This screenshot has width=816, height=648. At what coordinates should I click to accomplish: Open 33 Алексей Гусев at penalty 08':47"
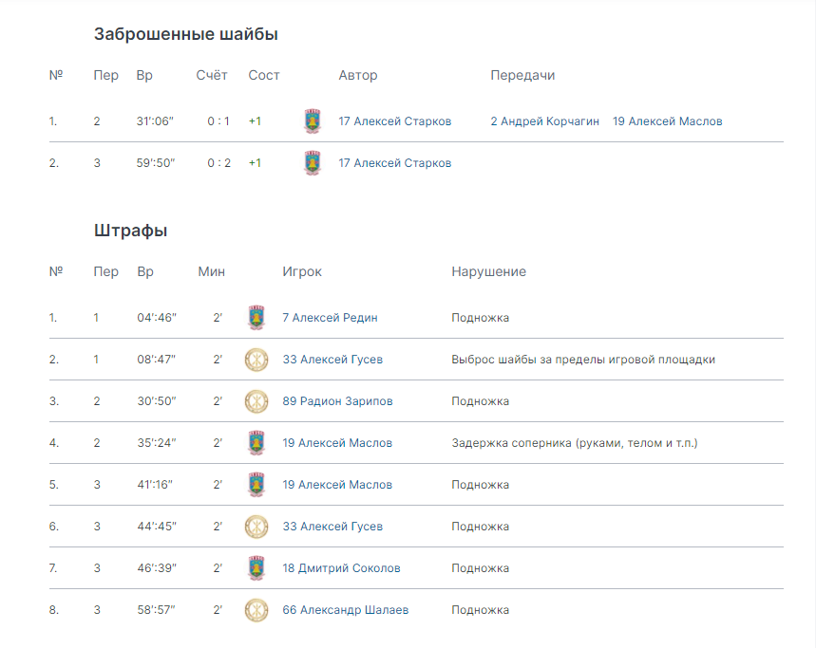(332, 360)
